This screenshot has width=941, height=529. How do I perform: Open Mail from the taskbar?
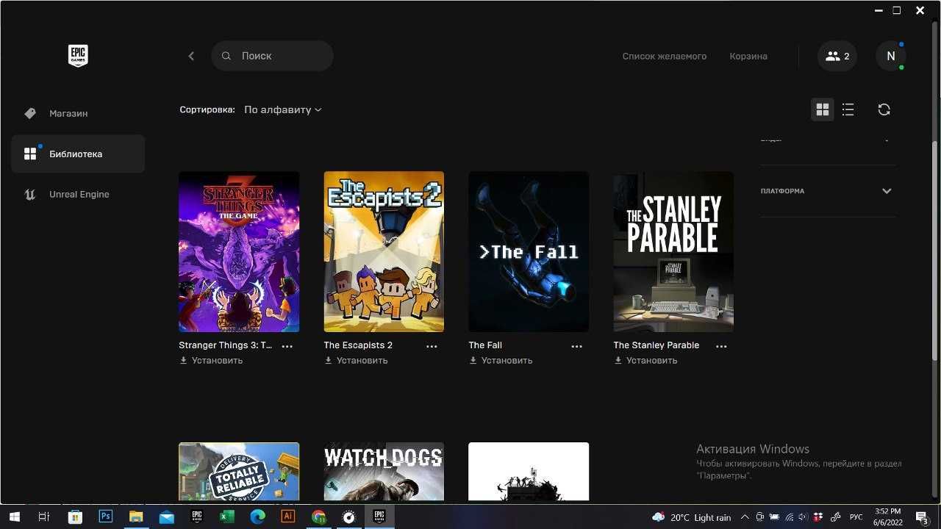point(166,517)
